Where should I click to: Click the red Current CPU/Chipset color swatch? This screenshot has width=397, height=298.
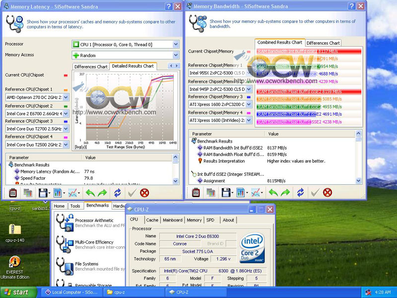pyautogui.click(x=66, y=75)
